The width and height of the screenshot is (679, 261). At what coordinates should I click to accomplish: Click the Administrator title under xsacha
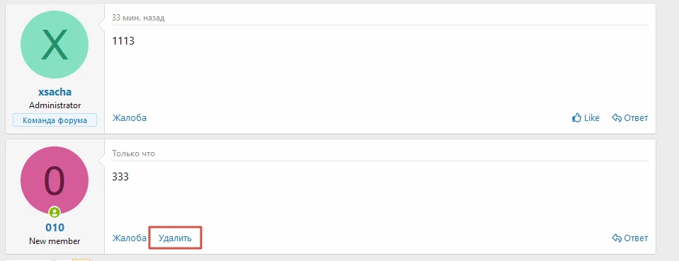coord(55,105)
